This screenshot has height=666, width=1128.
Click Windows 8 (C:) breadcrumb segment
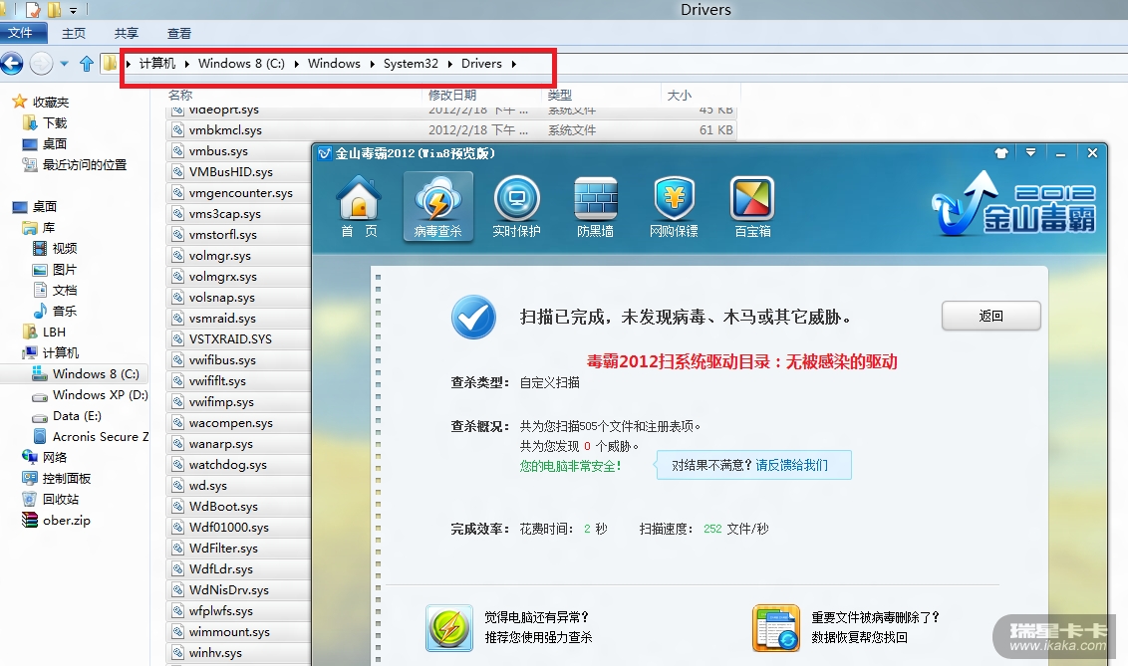[x=242, y=64]
